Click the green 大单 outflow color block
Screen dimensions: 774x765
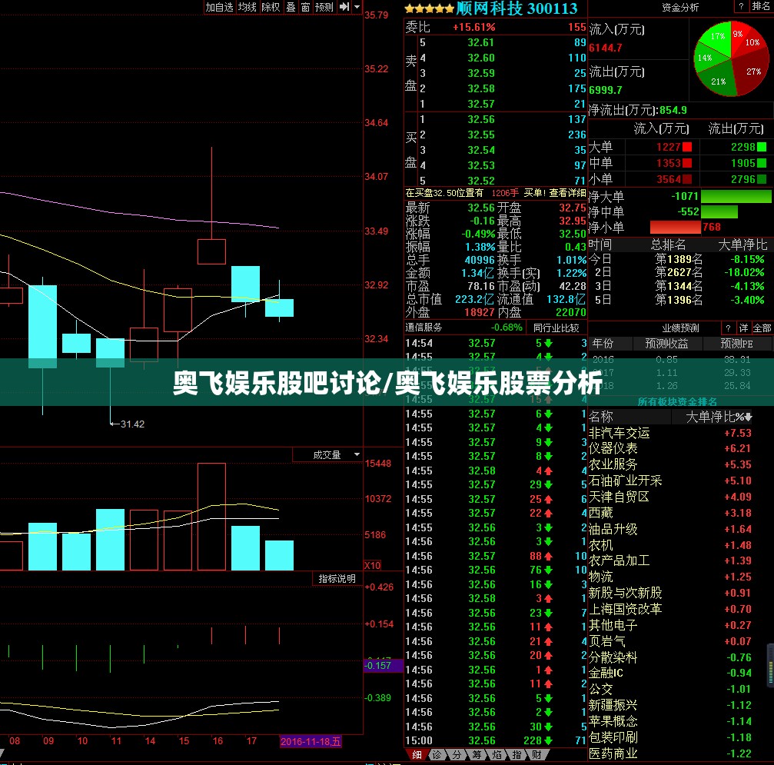762,147
